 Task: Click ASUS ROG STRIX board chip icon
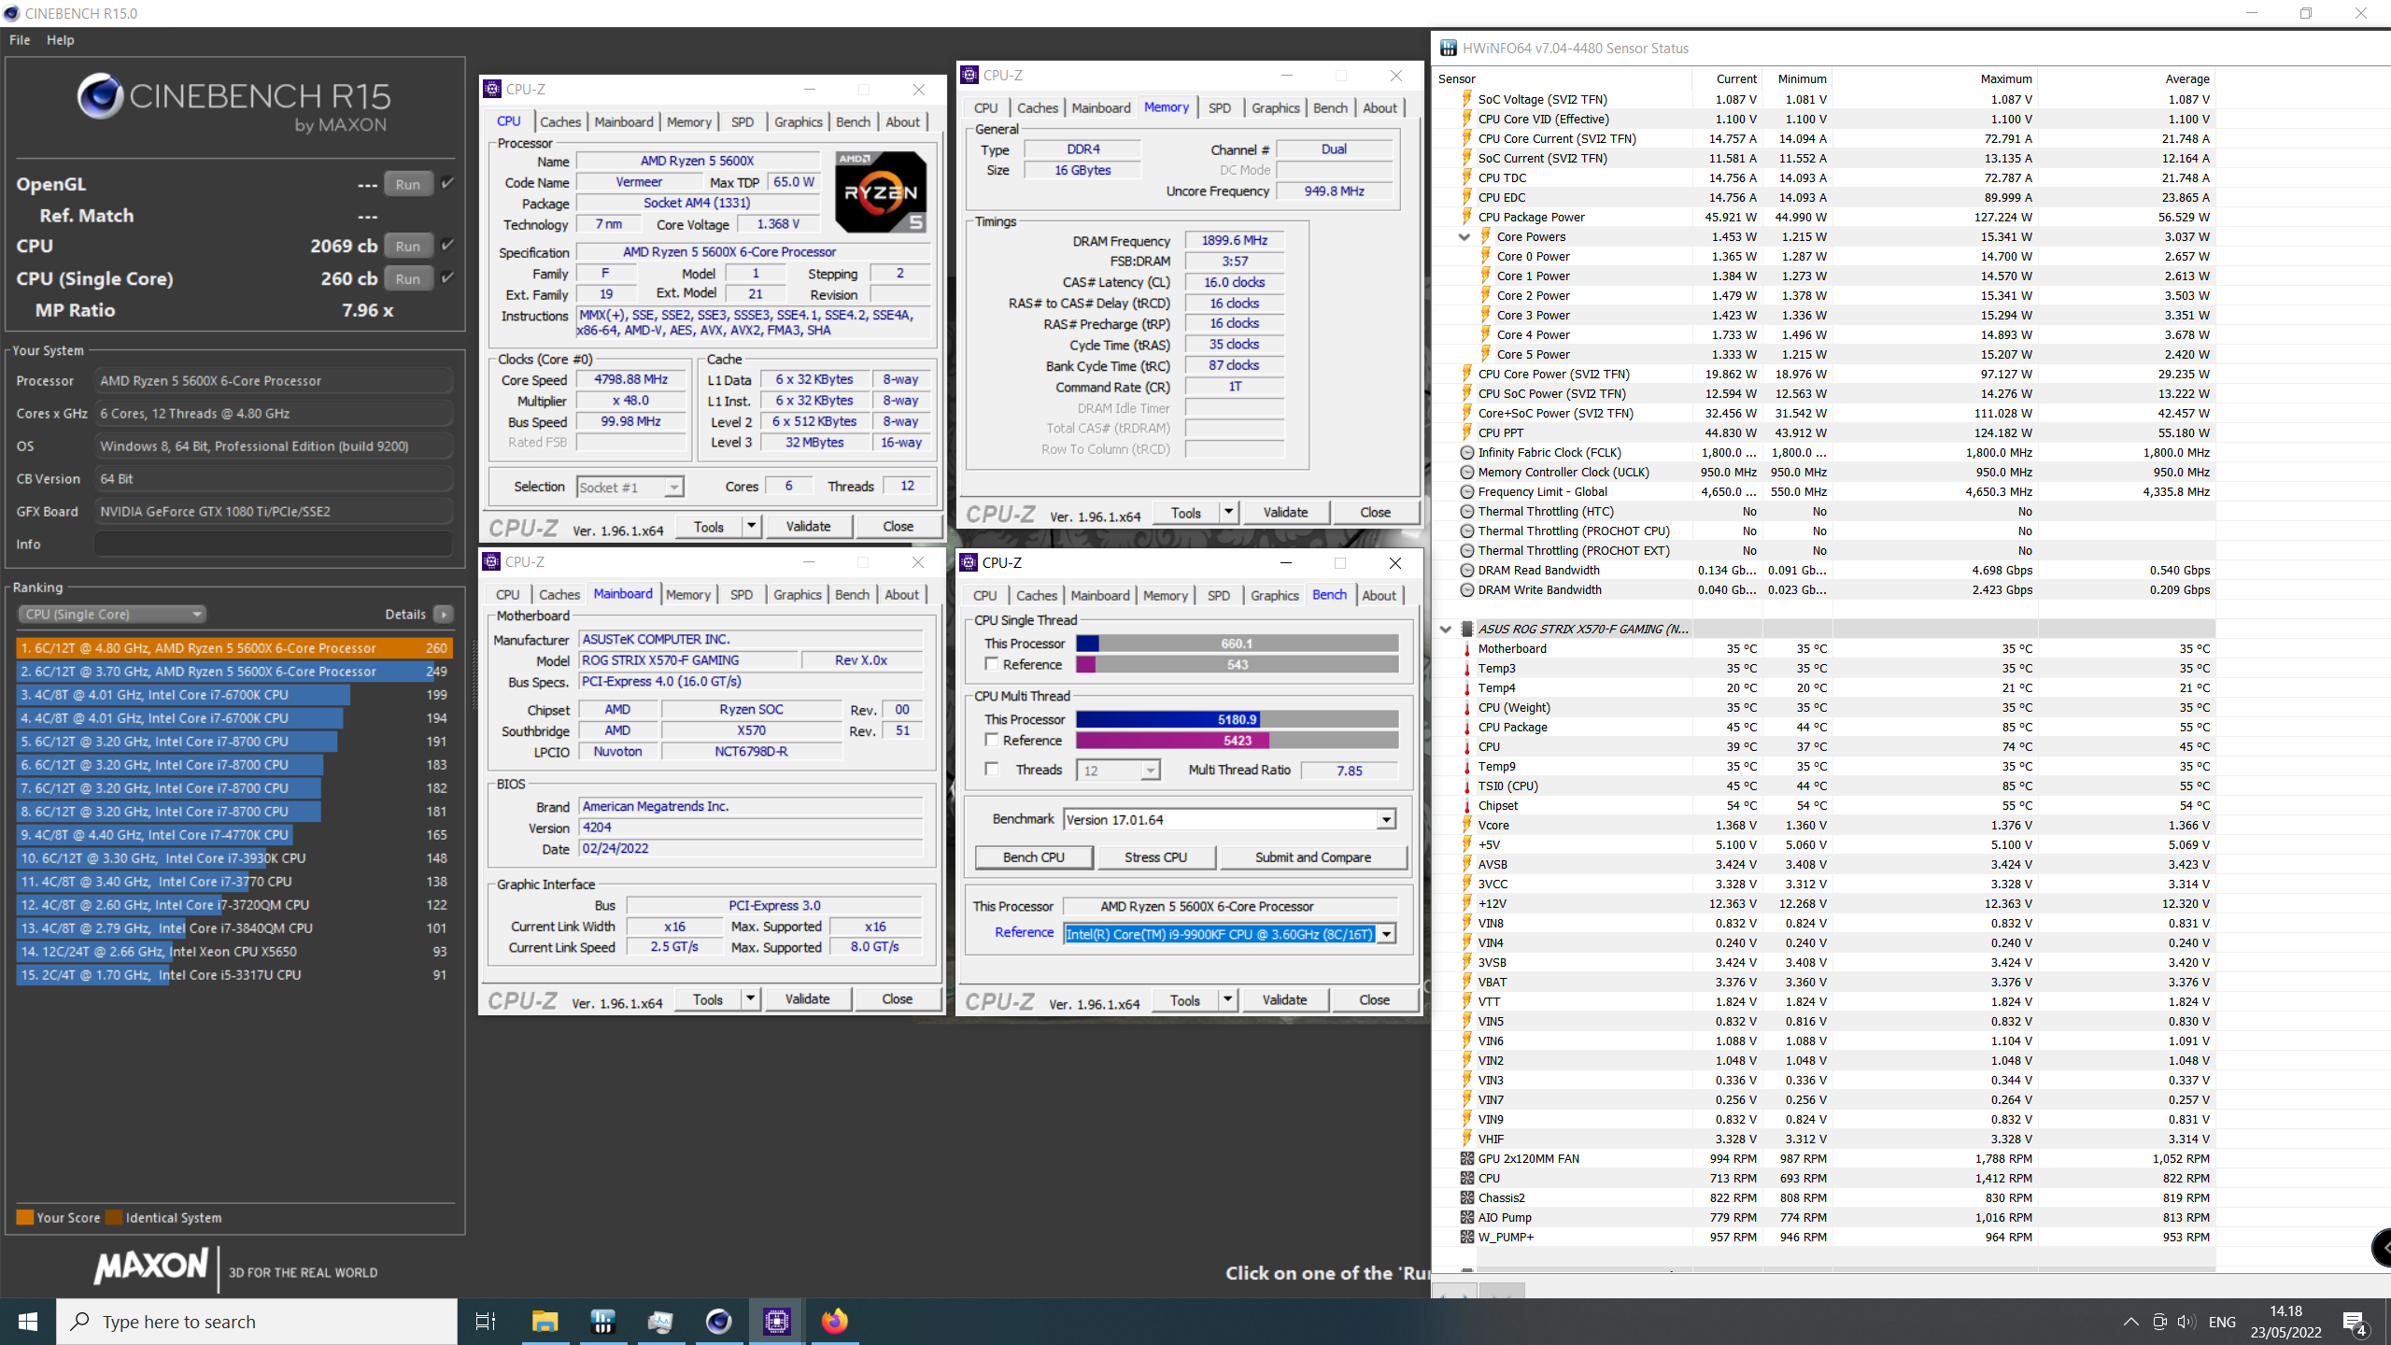(1467, 629)
